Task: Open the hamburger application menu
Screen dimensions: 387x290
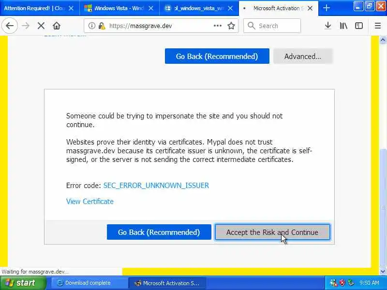Action: 378,26
